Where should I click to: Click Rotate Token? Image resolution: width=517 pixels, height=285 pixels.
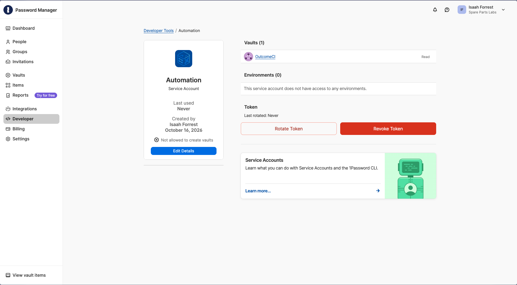[x=289, y=129]
